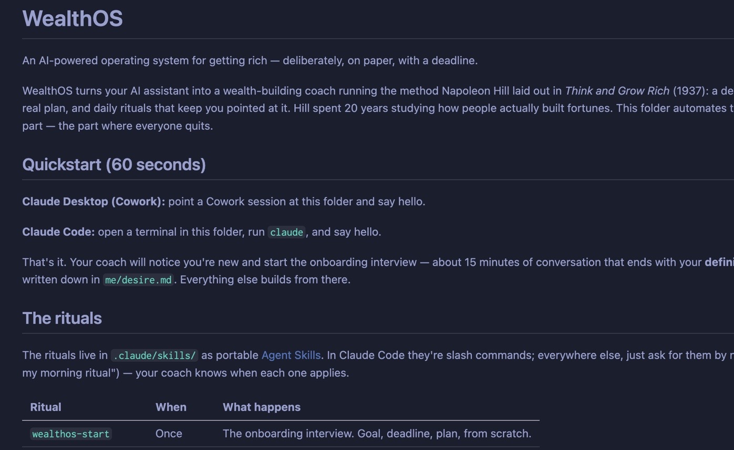Click the Ritual column header
The width and height of the screenshot is (734, 450).
[46, 407]
